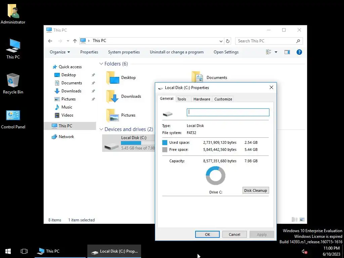Click the Local Disk (C:) usage bar
The height and width of the screenshot is (258, 344).
138,143
